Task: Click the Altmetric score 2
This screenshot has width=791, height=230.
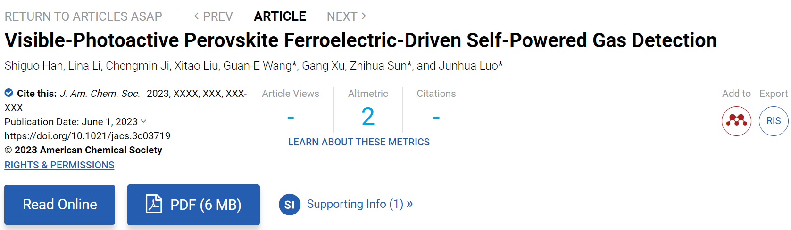Action: point(368,117)
